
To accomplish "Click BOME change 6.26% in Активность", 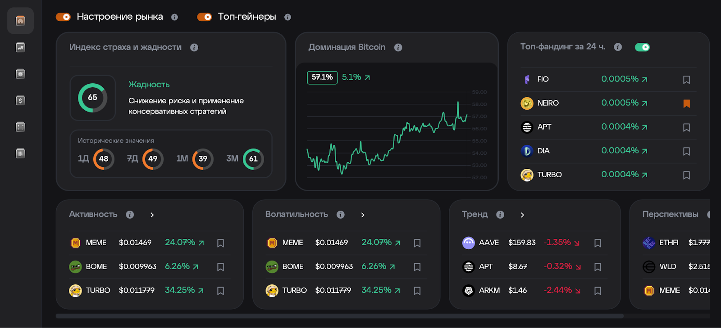I will click(182, 266).
